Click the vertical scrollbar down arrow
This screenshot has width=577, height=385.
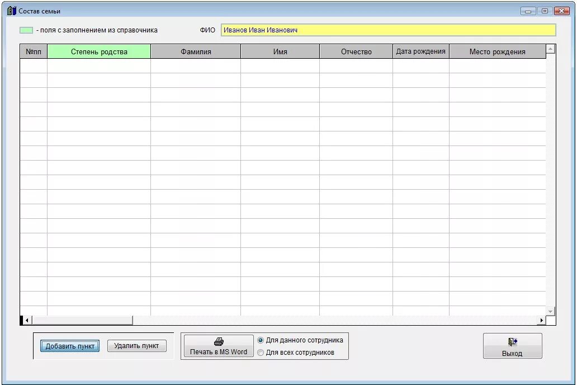[551, 311]
